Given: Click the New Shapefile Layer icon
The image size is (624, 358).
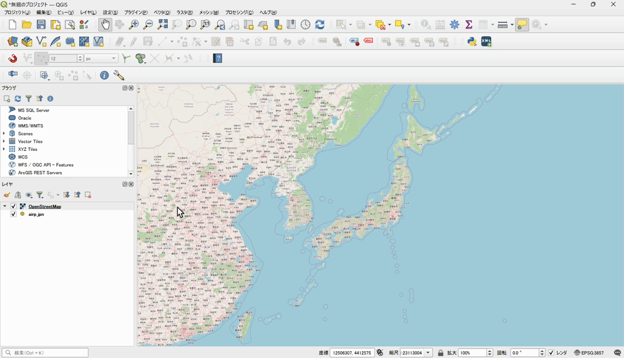Looking at the screenshot, I should point(41,41).
